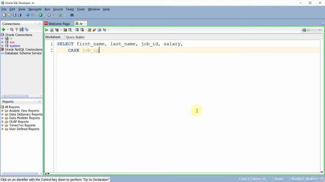Click the To Upper/Lower case icon

tap(105, 30)
